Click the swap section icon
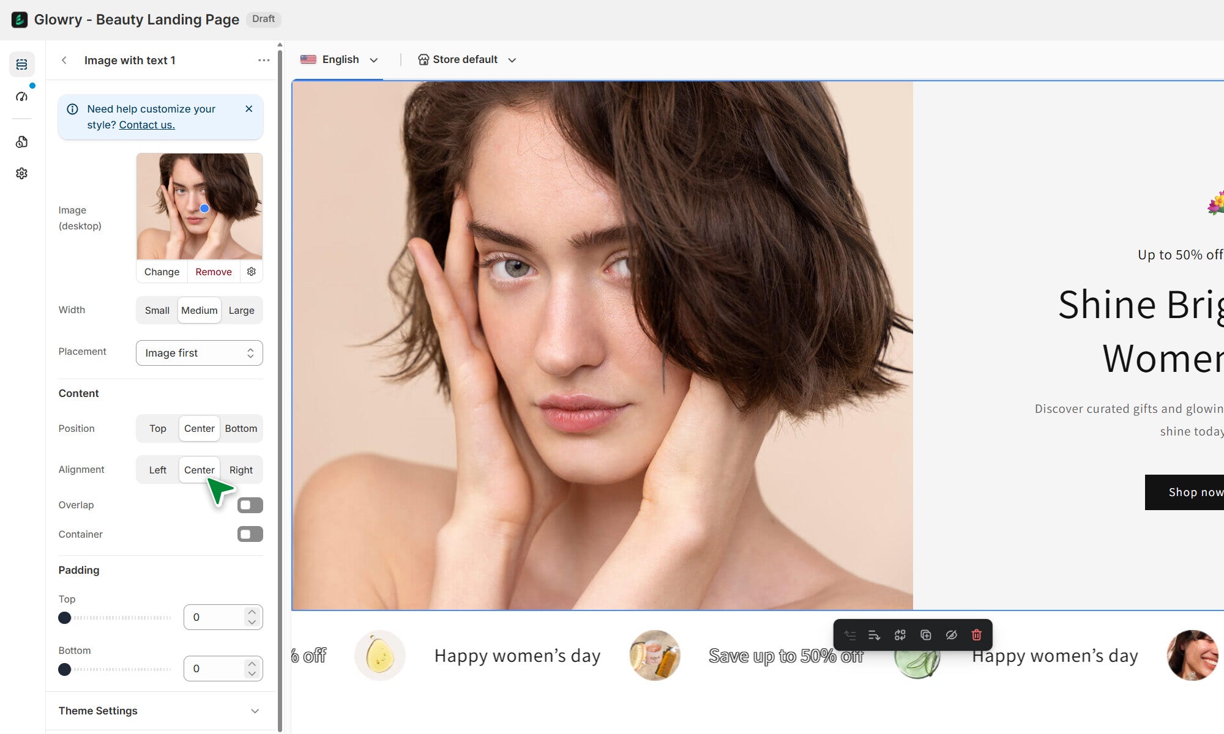The image size is (1224, 734). point(900,635)
